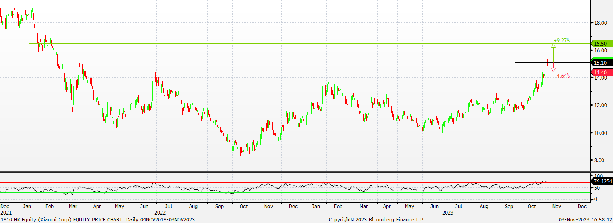The width and height of the screenshot is (613, 223).
Task: Select the green oversold line in RSI pane
Action: click(295, 192)
